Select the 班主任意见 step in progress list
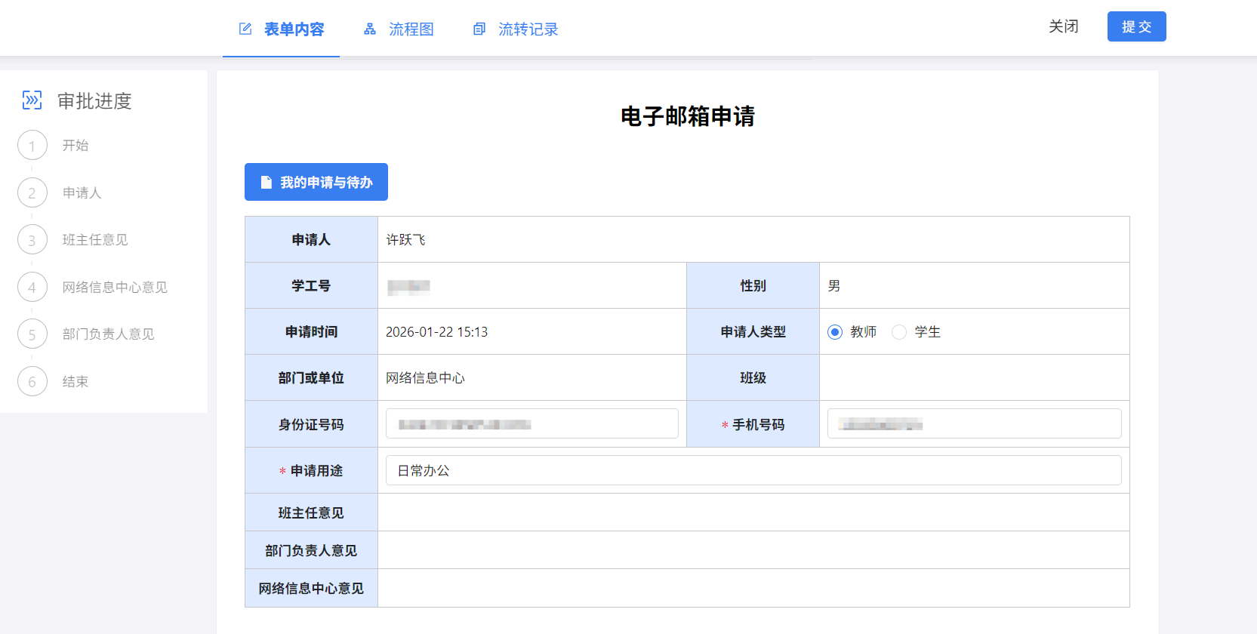1257x634 pixels. pyautogui.click(x=95, y=240)
